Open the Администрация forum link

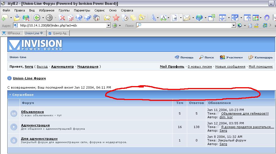click(35, 125)
